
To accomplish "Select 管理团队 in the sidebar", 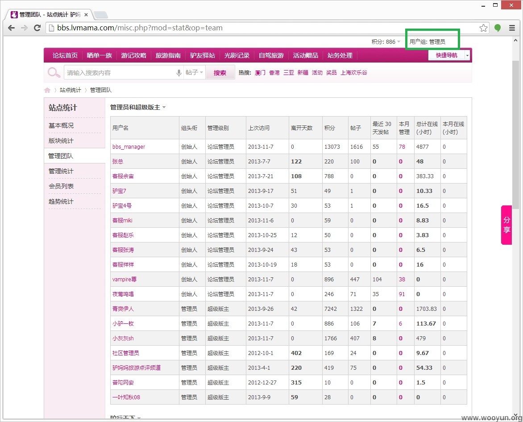I will pyautogui.click(x=61, y=156).
